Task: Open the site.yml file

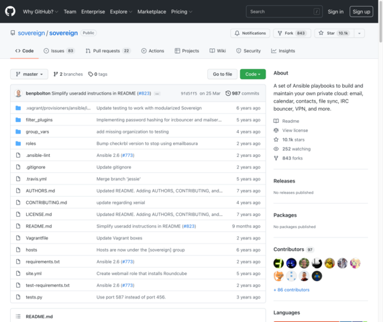Action: pos(34,274)
